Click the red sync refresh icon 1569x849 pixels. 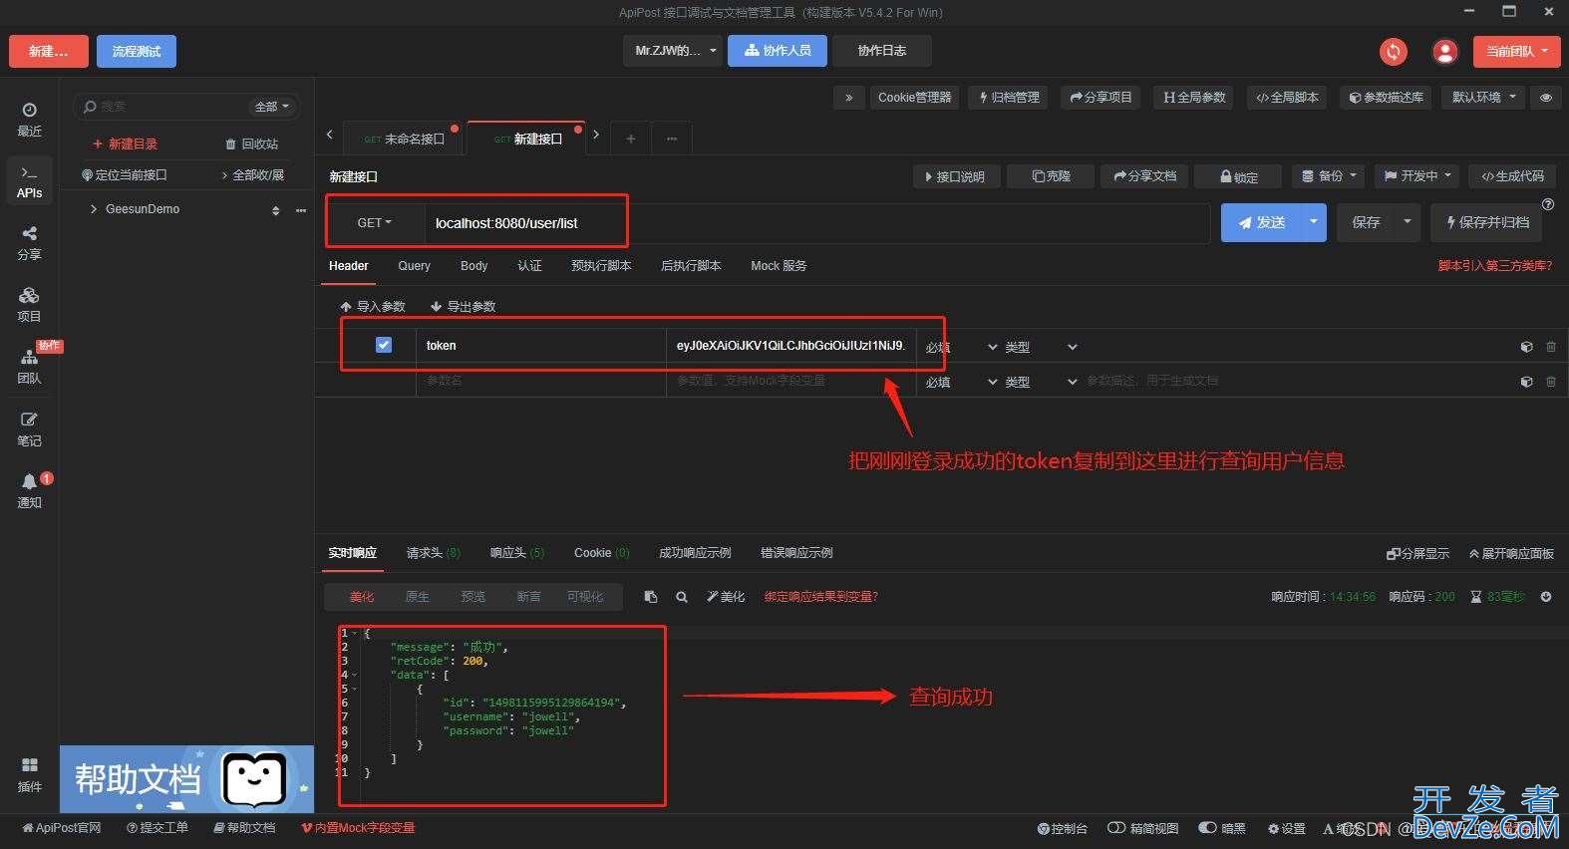click(x=1393, y=51)
